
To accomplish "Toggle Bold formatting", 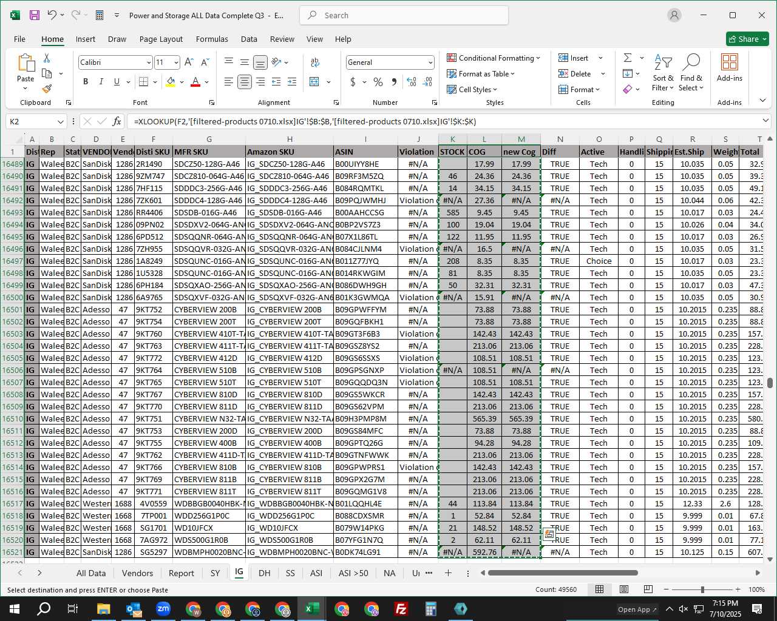I will pos(86,81).
